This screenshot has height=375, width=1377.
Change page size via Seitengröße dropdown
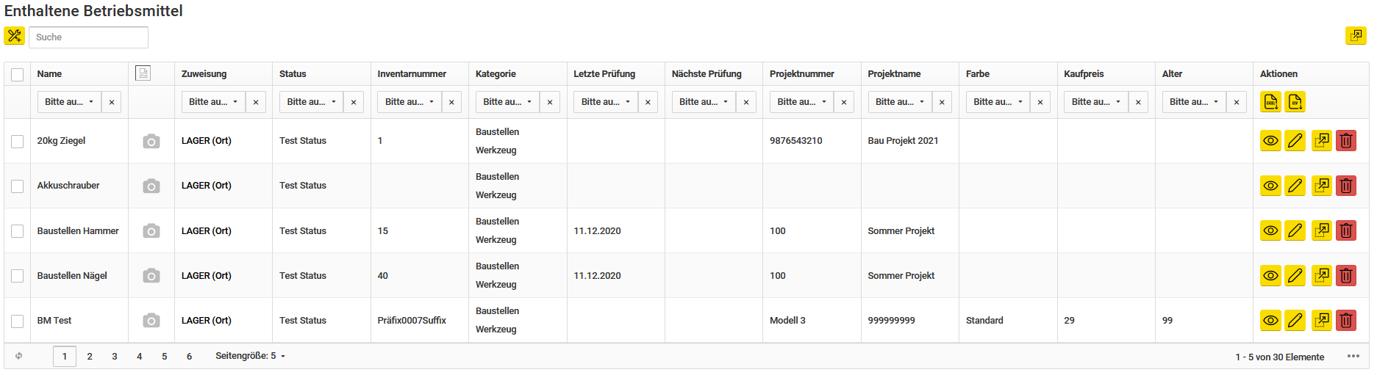click(251, 356)
